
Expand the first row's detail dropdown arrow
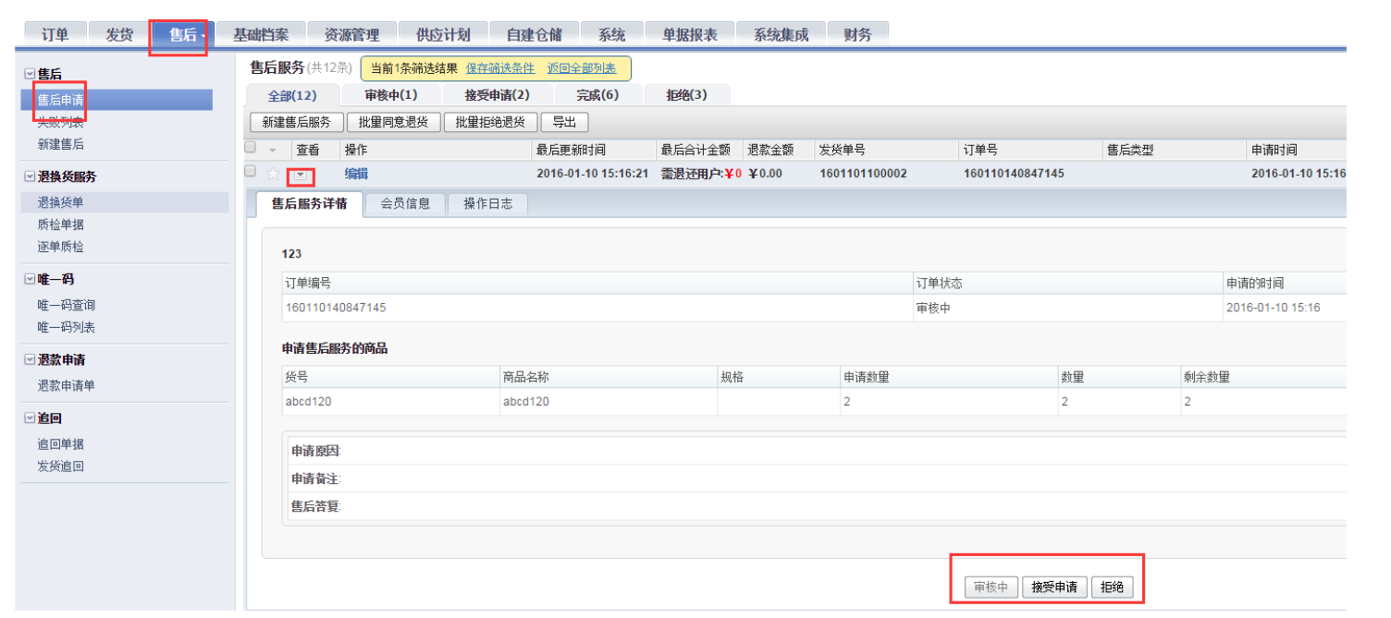coord(299,173)
